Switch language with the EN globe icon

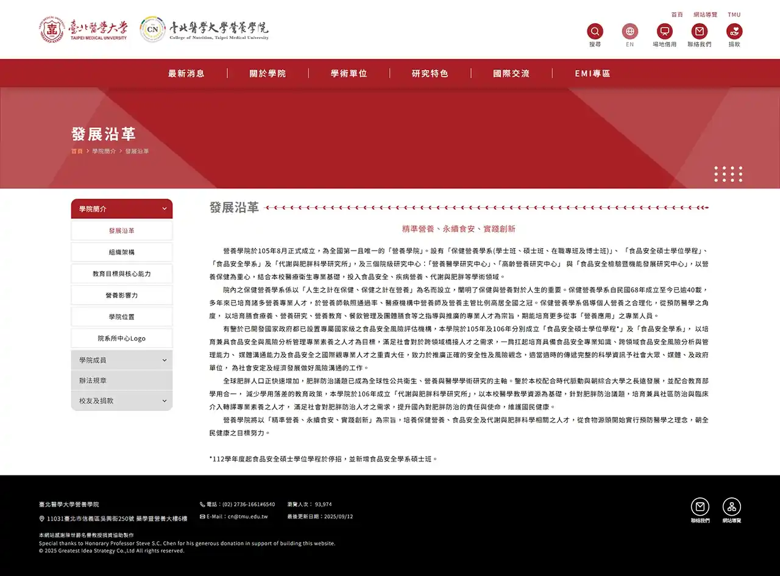(x=629, y=30)
